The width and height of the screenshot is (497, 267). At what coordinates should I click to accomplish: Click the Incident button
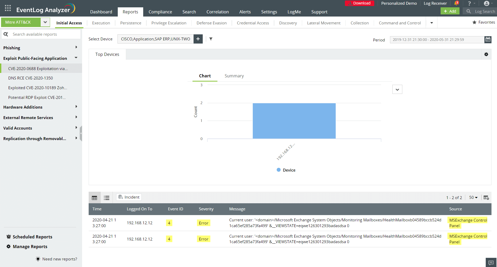click(129, 197)
